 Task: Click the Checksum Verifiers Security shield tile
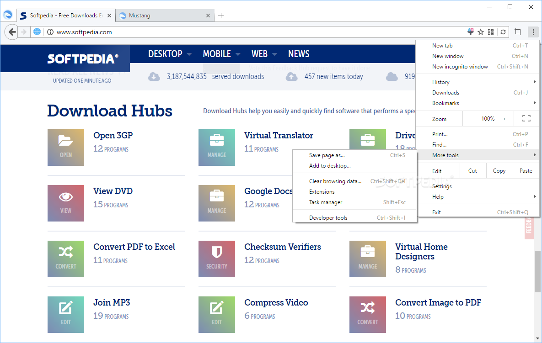coord(217,259)
